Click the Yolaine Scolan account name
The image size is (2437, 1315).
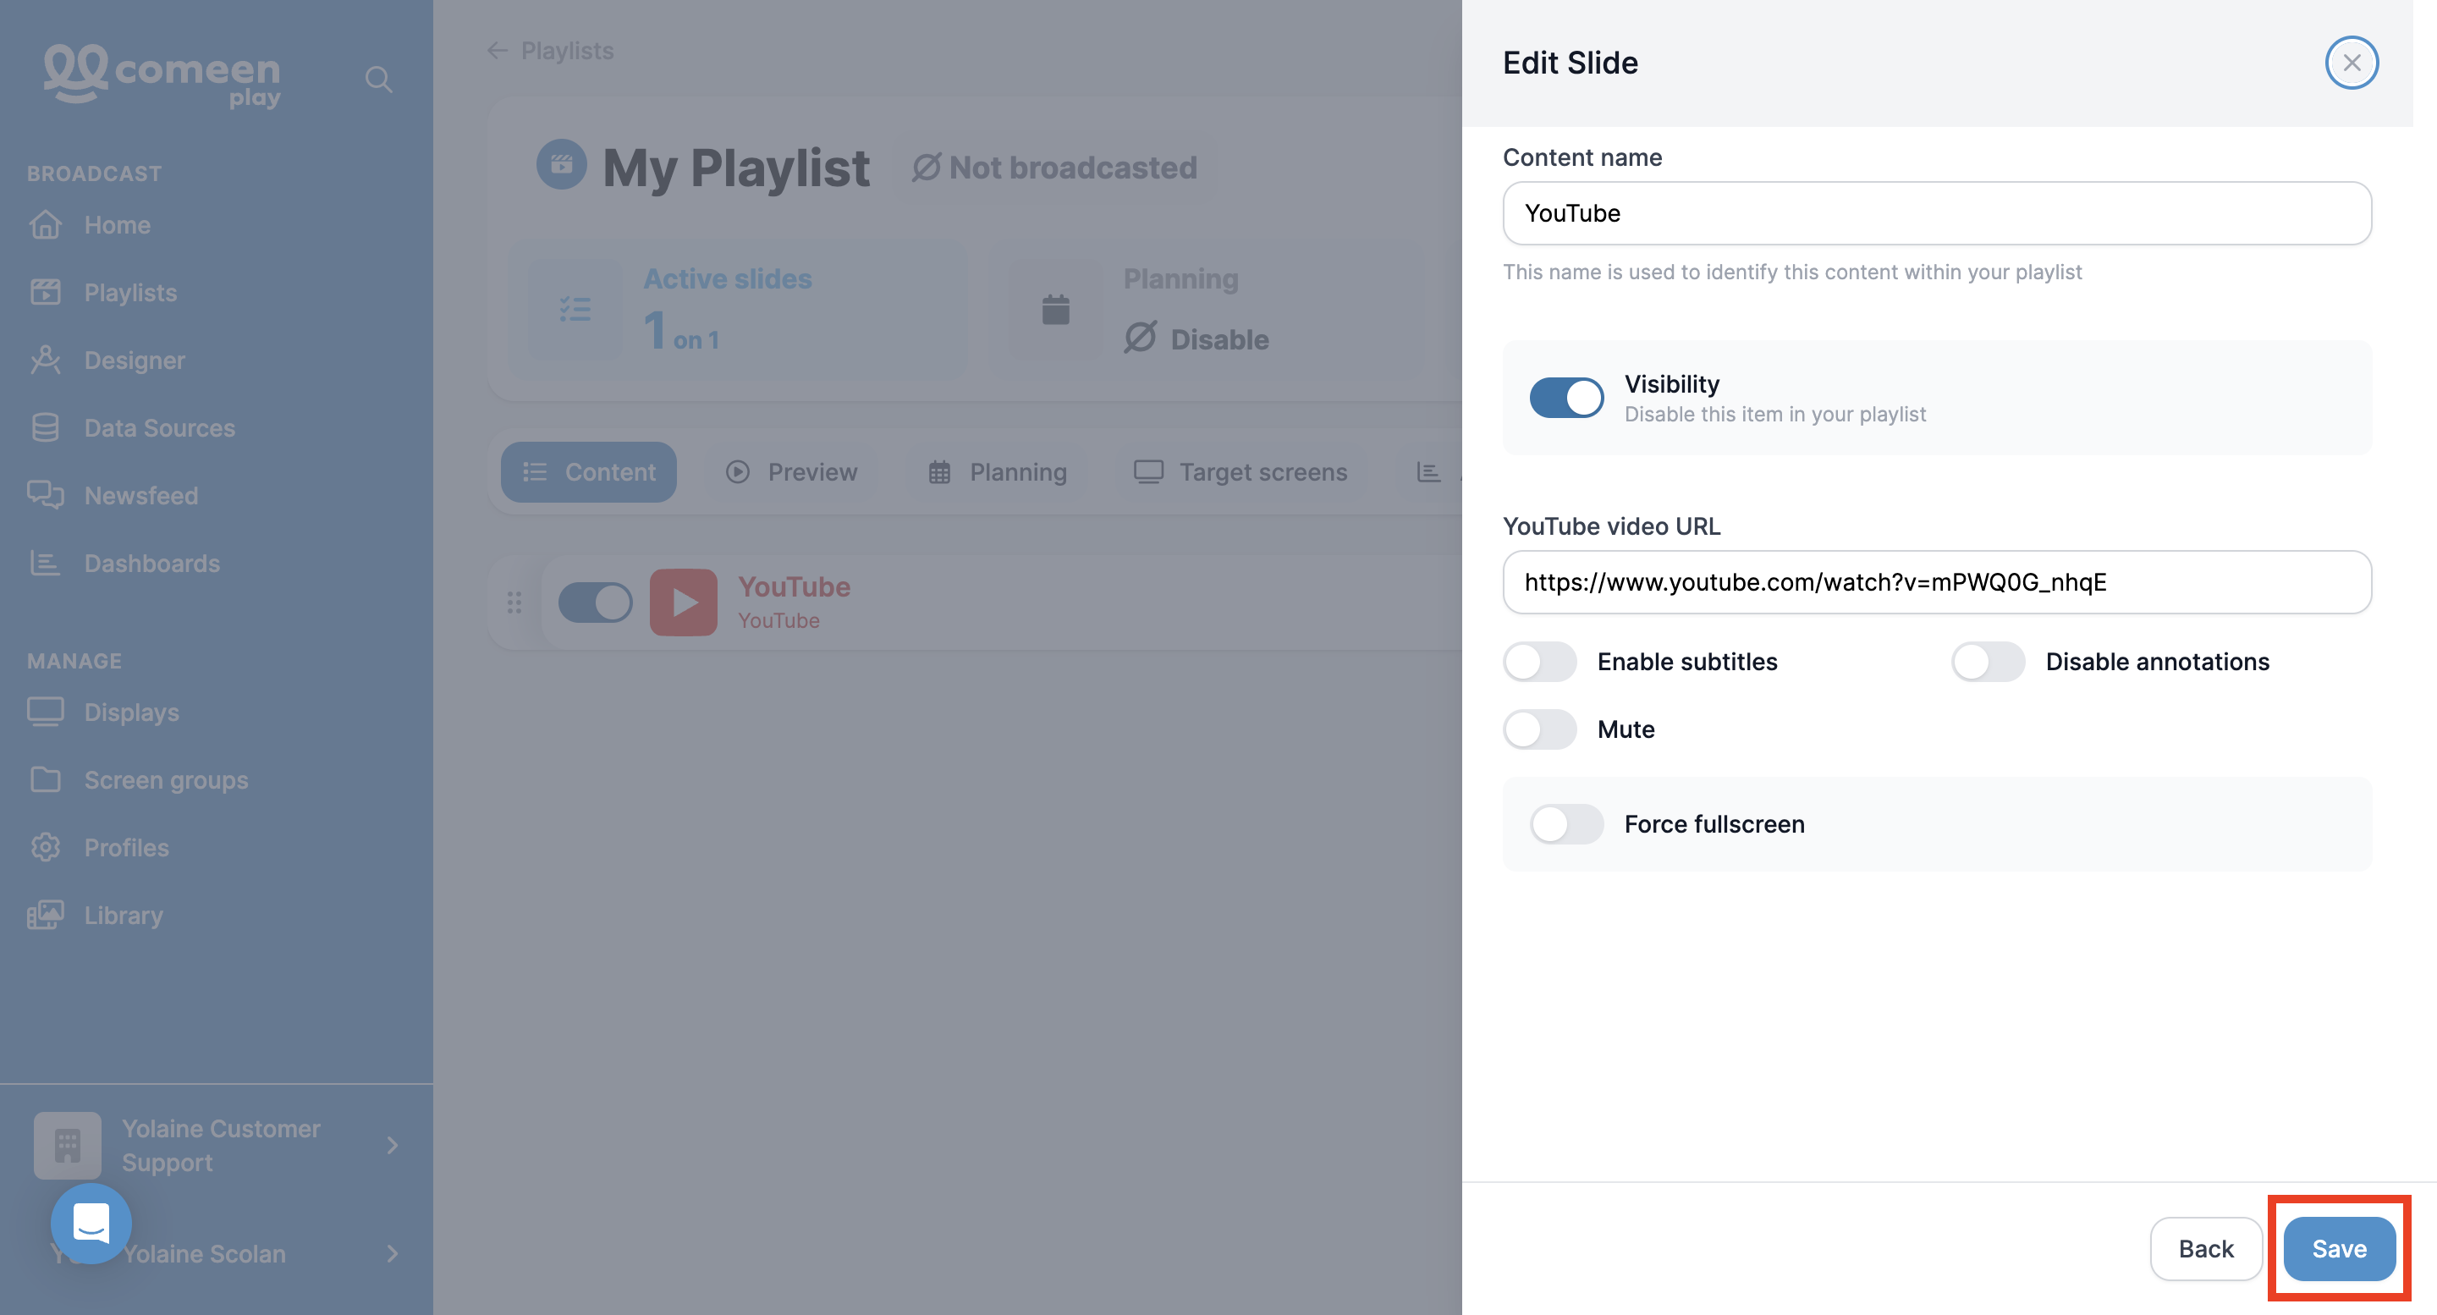tap(204, 1253)
